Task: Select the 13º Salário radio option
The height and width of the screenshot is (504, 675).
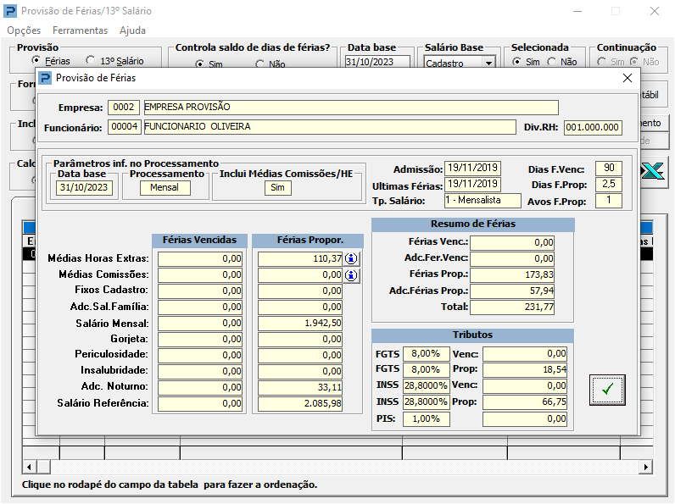Action: (x=91, y=61)
